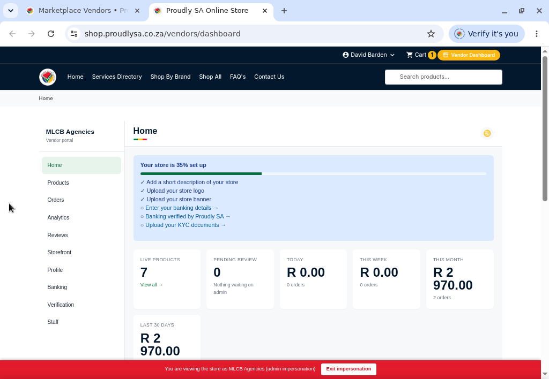Screen dimensions: 549x379
Task: Click the cart count badge
Action: click(432, 55)
